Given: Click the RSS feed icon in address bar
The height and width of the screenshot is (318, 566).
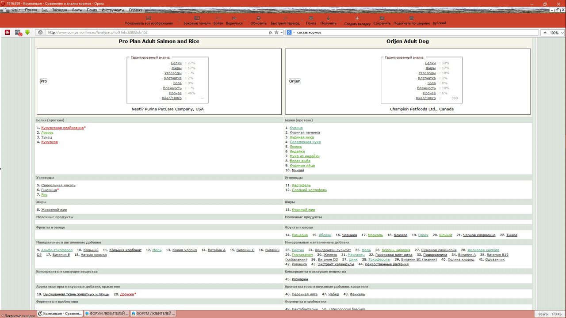Looking at the screenshot, I should click(x=271, y=32).
